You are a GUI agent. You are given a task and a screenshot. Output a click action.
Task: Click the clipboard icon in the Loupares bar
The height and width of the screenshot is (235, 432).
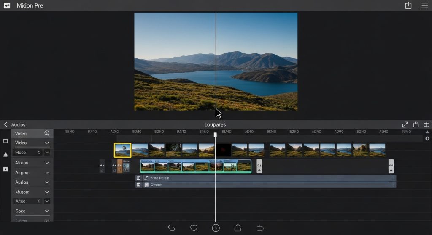(x=416, y=124)
